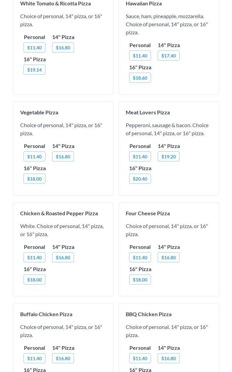Choose $11.40 Personal Buffalo Chicken Pizza
This screenshot has width=232, height=372.
(x=34, y=358)
